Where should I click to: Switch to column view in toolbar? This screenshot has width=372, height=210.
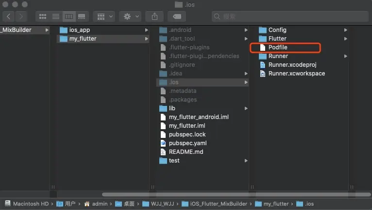click(x=69, y=16)
